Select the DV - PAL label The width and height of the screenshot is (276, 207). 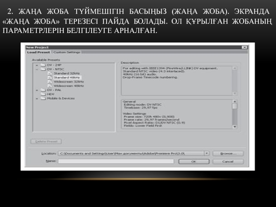point(54,90)
